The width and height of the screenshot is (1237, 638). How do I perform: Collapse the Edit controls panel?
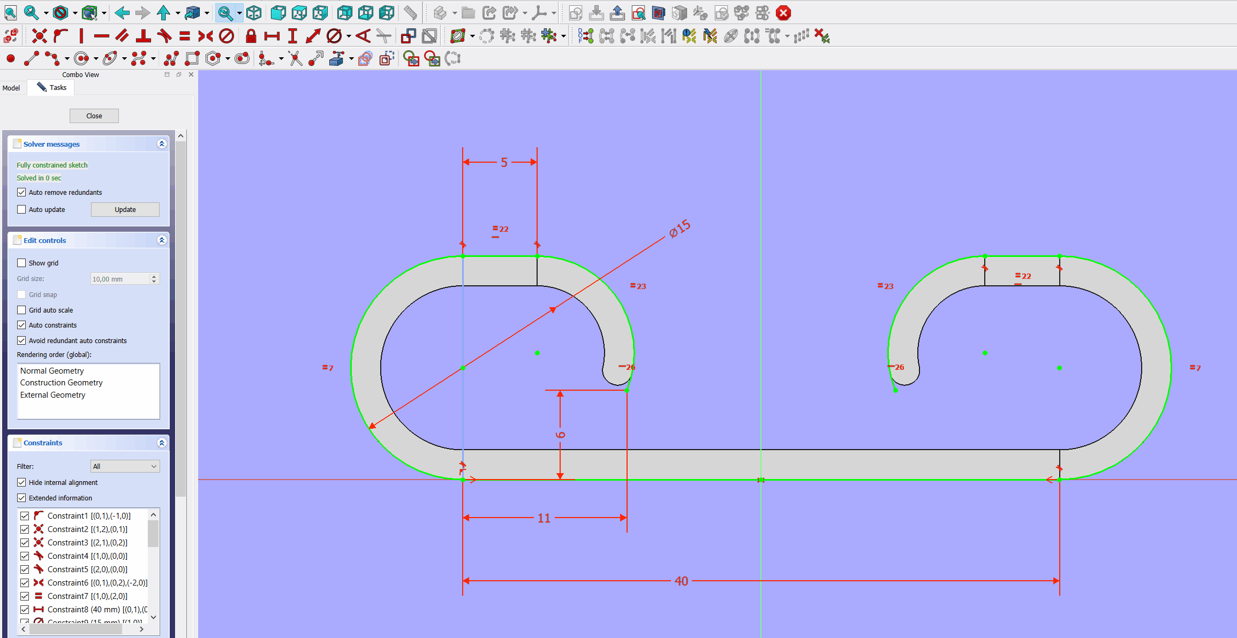[x=162, y=240]
